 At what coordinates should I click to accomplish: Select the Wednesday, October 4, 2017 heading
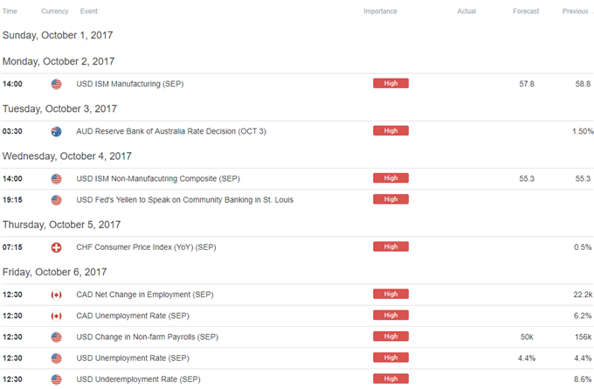tap(67, 156)
